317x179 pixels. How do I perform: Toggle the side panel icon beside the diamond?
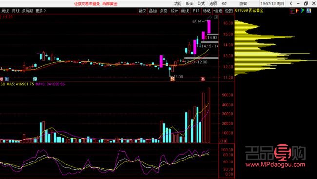[x=216, y=18]
